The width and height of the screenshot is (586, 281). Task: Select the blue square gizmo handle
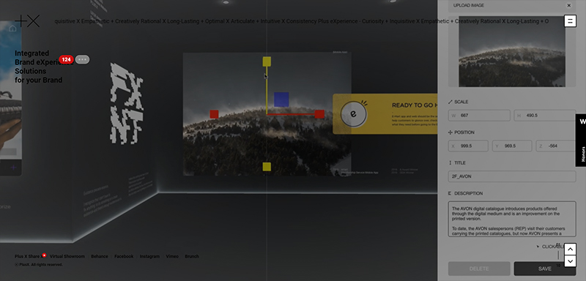pyautogui.click(x=281, y=100)
